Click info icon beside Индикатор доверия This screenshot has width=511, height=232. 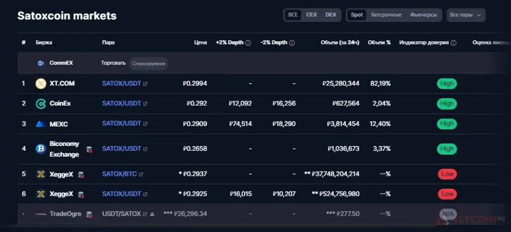pyautogui.click(x=453, y=43)
